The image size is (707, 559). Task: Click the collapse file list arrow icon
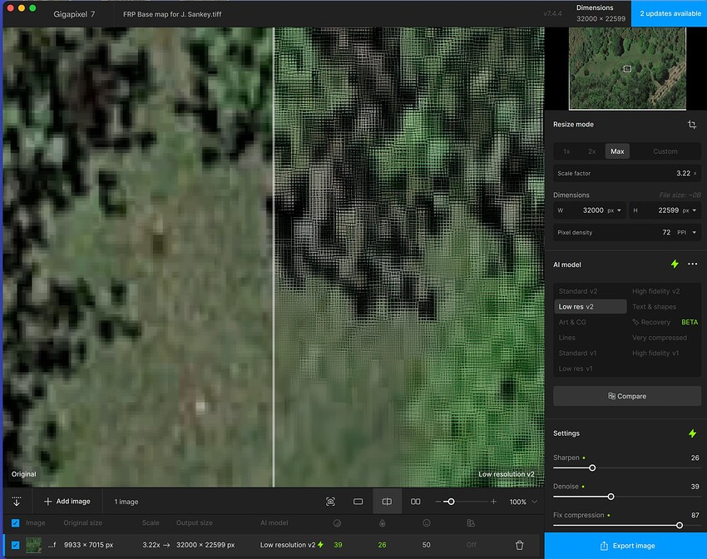pyautogui.click(x=16, y=502)
